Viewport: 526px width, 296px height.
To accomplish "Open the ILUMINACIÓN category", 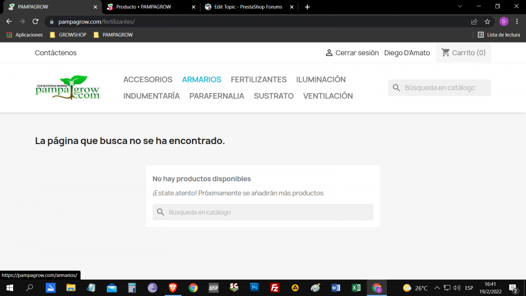I will click(x=321, y=79).
